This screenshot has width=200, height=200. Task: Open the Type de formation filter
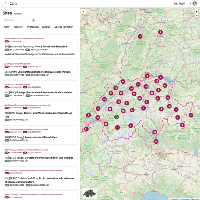tap(63, 27)
